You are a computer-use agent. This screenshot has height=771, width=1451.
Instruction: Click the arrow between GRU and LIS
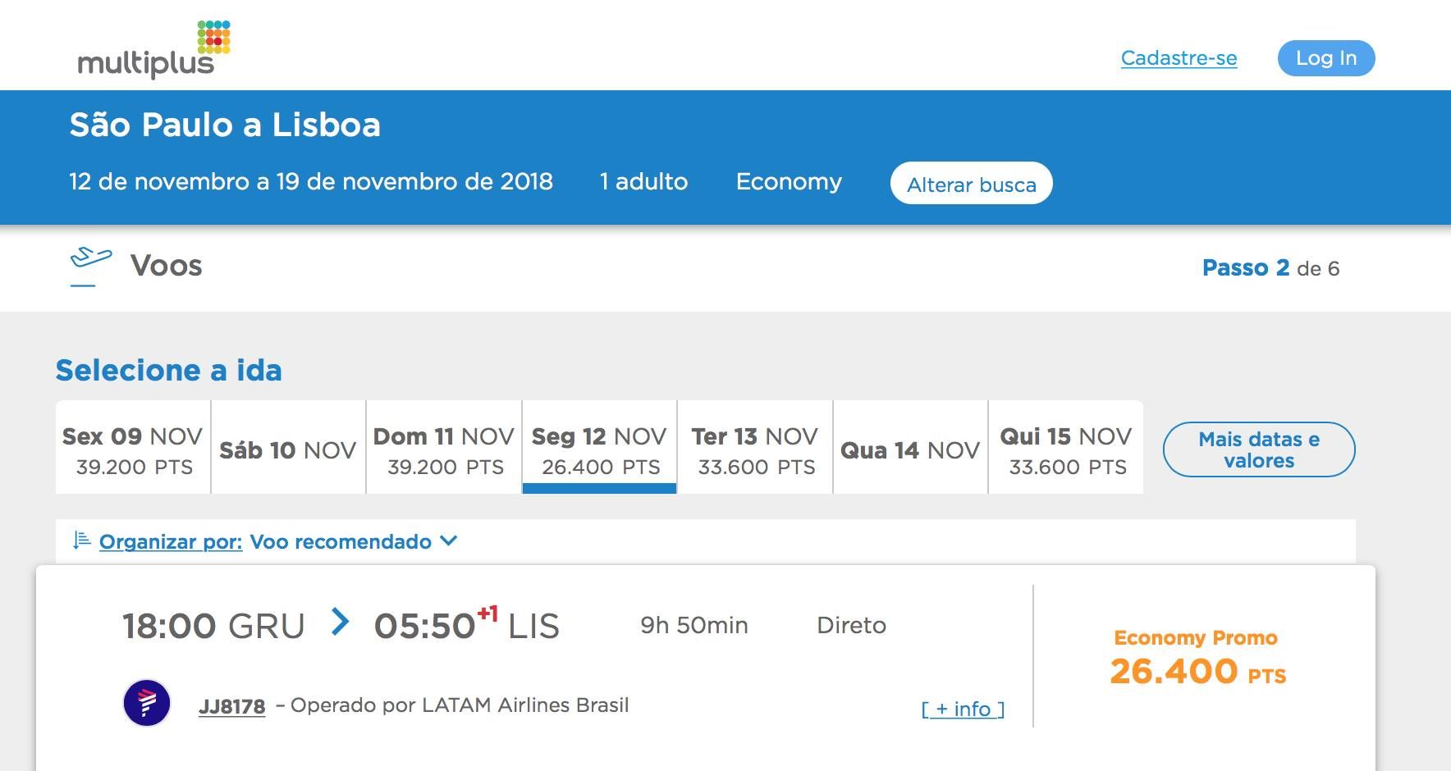(340, 622)
